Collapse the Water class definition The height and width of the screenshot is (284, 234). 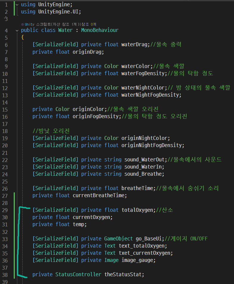pos(17,31)
